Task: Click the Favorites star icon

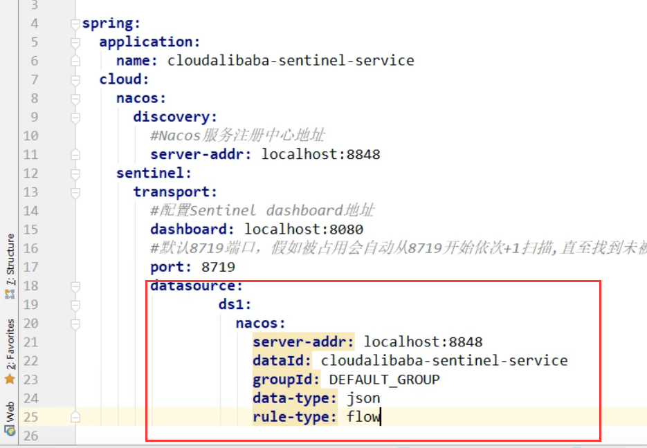Action: [10, 379]
